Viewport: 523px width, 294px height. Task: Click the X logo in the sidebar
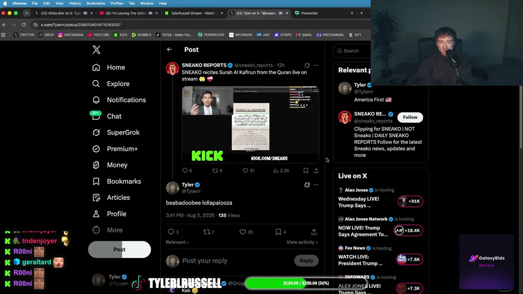tap(96, 50)
